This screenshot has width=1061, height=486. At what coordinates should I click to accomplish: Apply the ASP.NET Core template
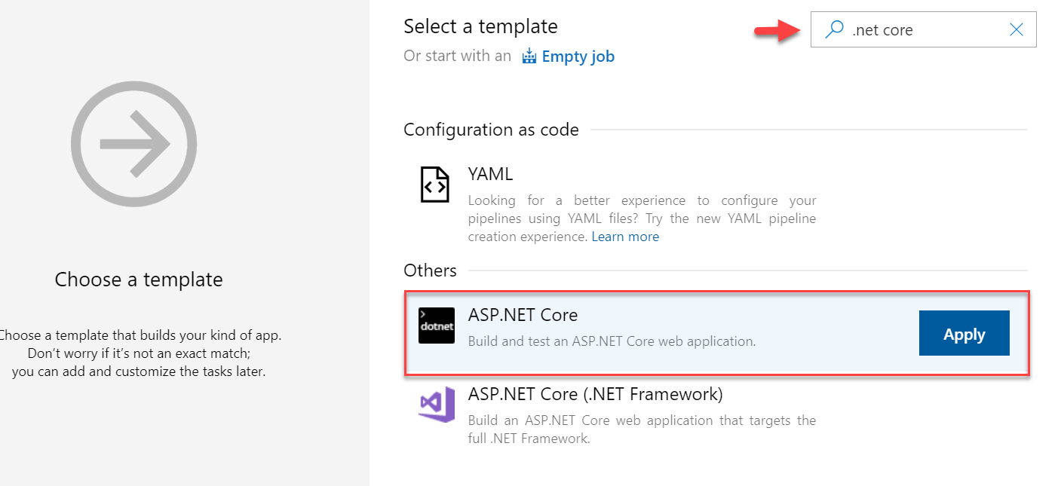pos(964,333)
